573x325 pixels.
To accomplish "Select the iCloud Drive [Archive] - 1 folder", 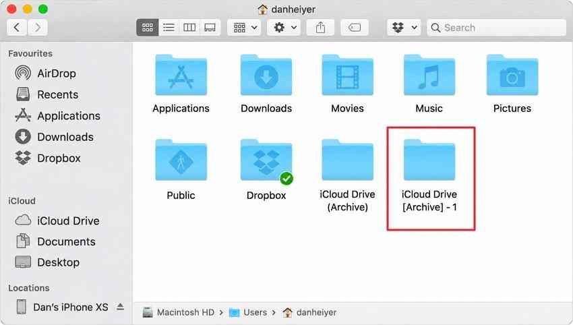I will pyautogui.click(x=429, y=175).
